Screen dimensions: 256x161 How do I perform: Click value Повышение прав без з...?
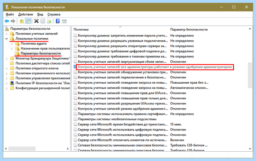189,82
